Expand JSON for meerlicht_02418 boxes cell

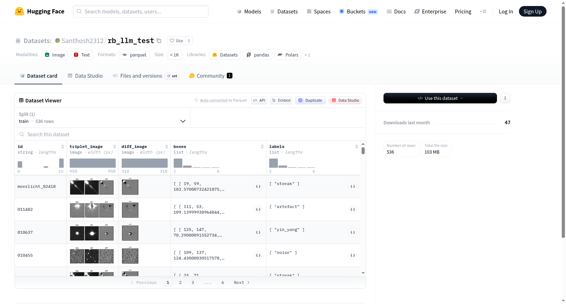pyautogui.click(x=258, y=186)
